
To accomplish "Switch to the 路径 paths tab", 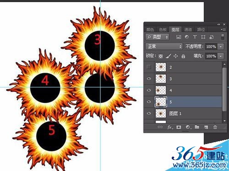I will coord(201,29).
